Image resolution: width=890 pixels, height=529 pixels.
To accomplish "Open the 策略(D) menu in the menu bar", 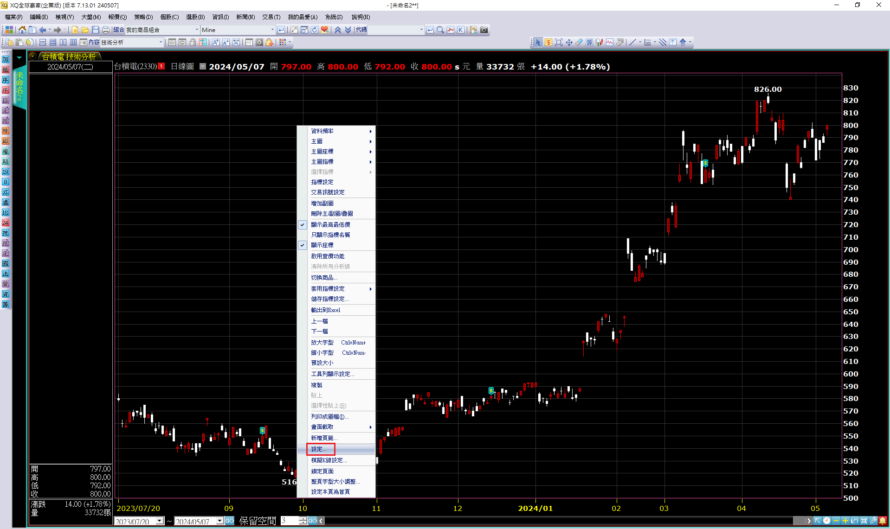I will click(x=143, y=17).
